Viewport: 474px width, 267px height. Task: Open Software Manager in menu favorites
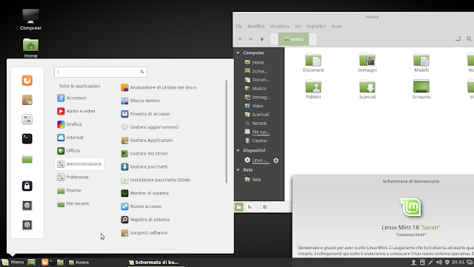(x=27, y=100)
